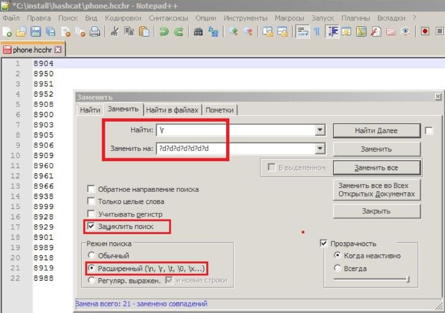
Task: Switch to the 'Найти в файлах' tab
Action: [172, 110]
